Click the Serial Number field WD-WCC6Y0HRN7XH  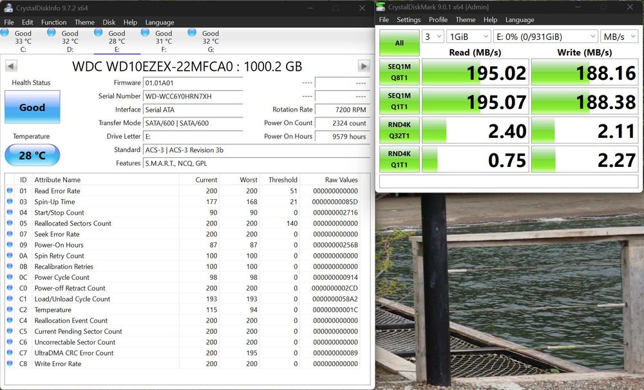point(193,96)
